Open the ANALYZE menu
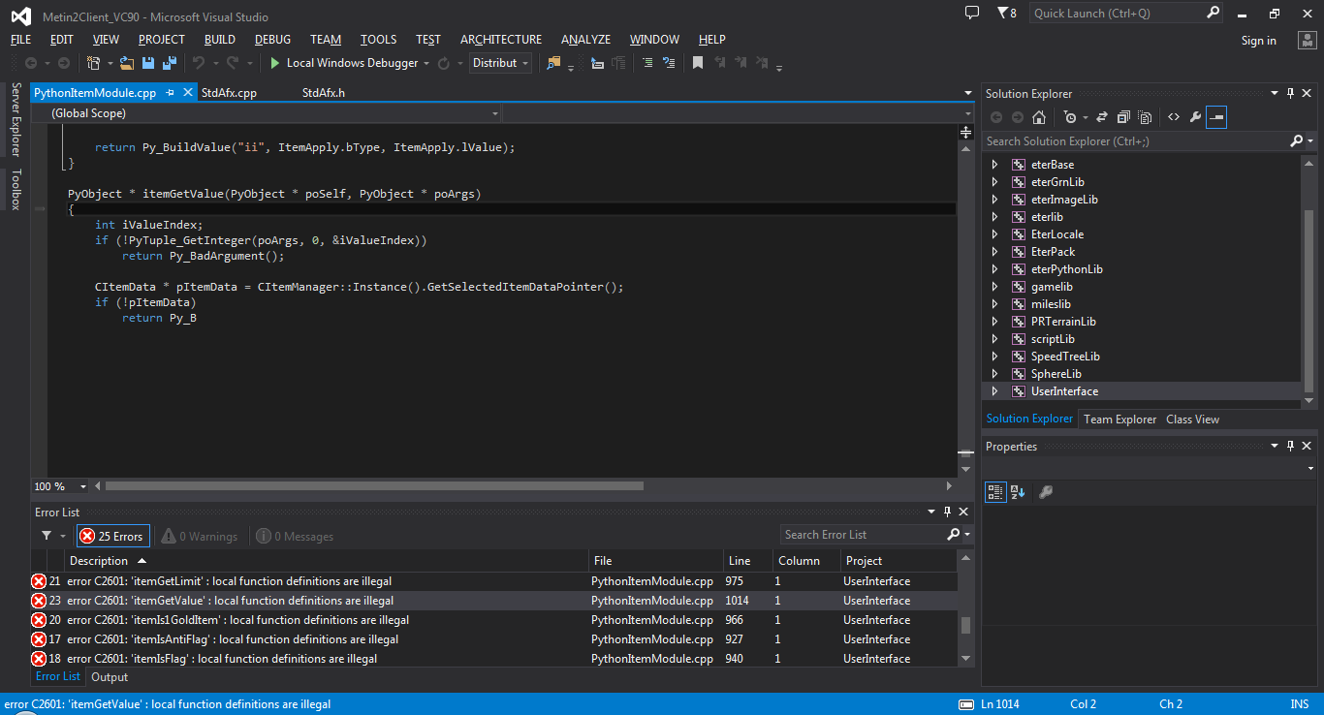Image resolution: width=1324 pixels, height=715 pixels. 585,40
